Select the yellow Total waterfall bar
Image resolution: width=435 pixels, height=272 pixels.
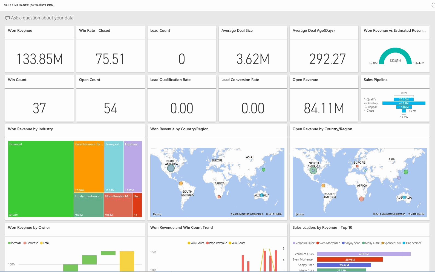coord(127,261)
